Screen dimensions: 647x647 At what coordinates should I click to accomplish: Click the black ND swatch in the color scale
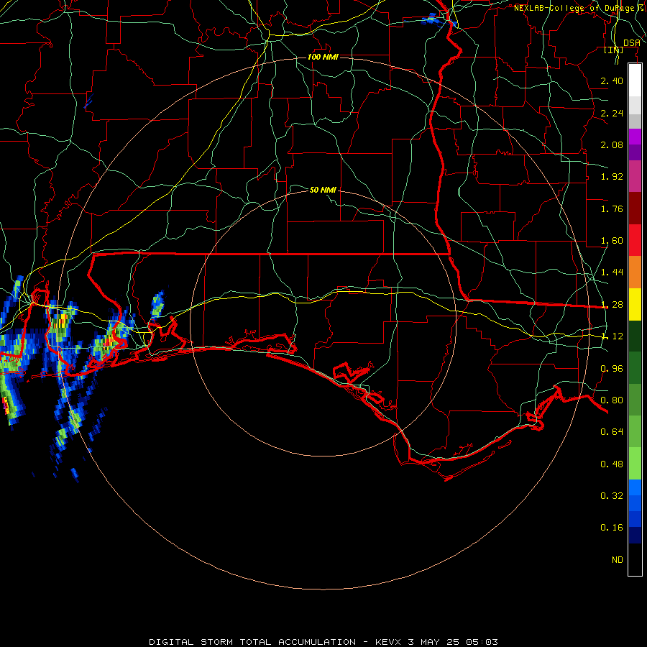point(635,559)
